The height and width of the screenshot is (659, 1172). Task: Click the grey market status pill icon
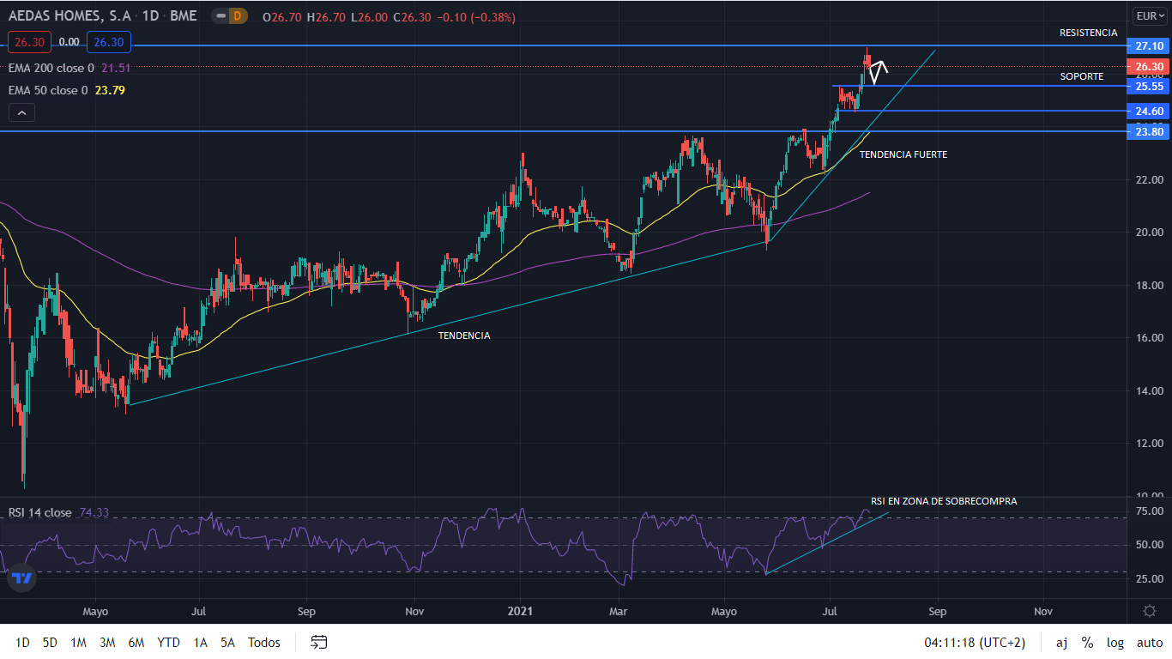220,16
